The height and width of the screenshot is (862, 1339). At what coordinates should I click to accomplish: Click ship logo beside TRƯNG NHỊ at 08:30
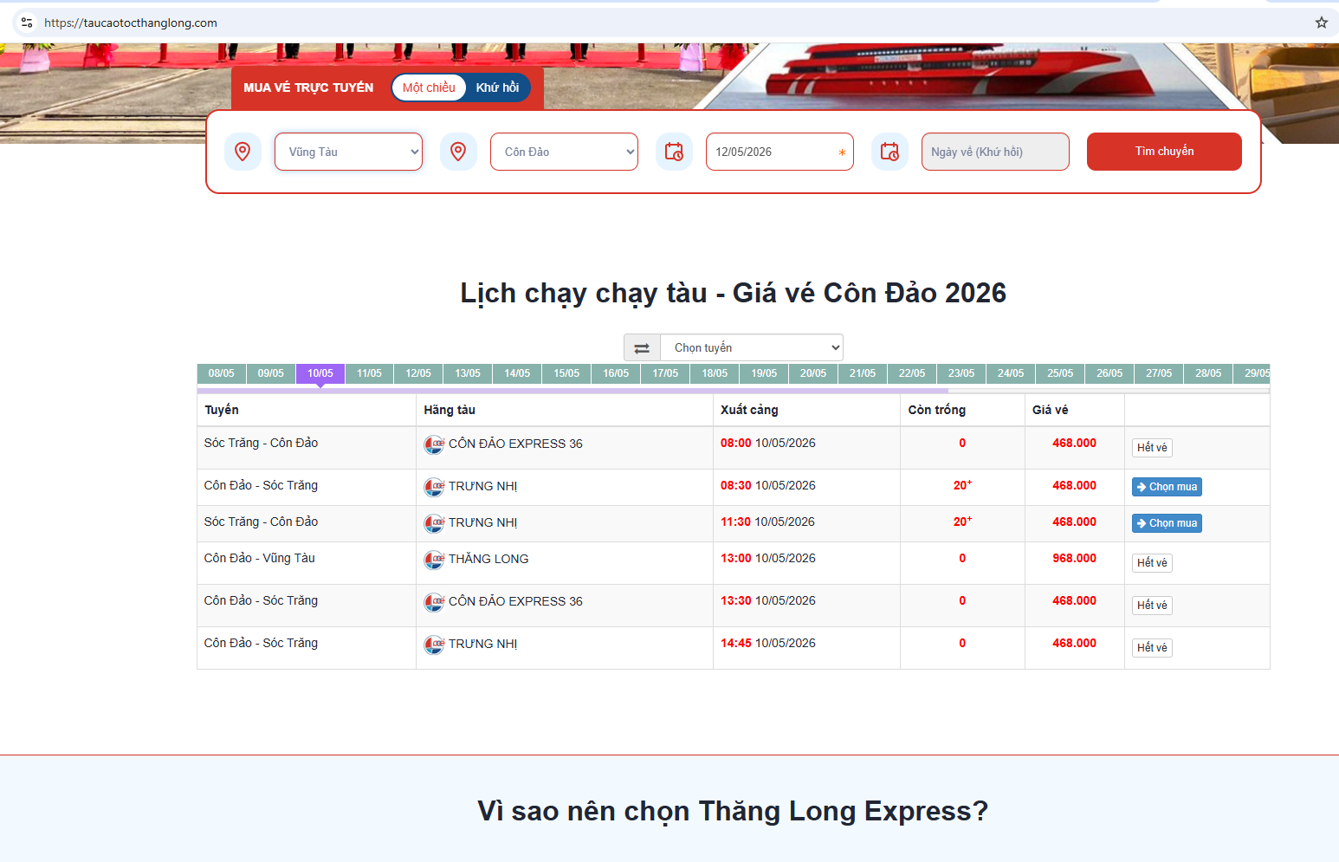(x=434, y=487)
